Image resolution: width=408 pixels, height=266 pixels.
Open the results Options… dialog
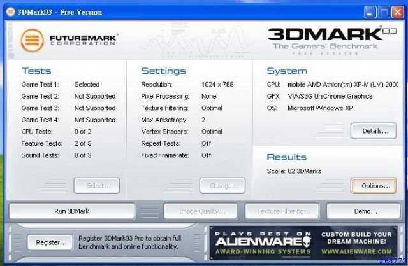(x=374, y=186)
